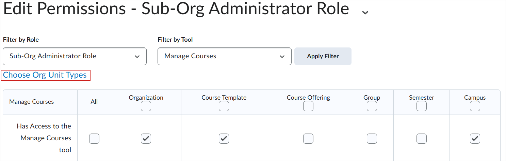Check the Group column header checkbox

[372, 106]
